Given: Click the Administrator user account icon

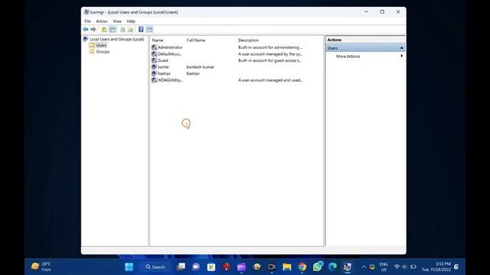Looking at the screenshot, I should (x=154, y=47).
